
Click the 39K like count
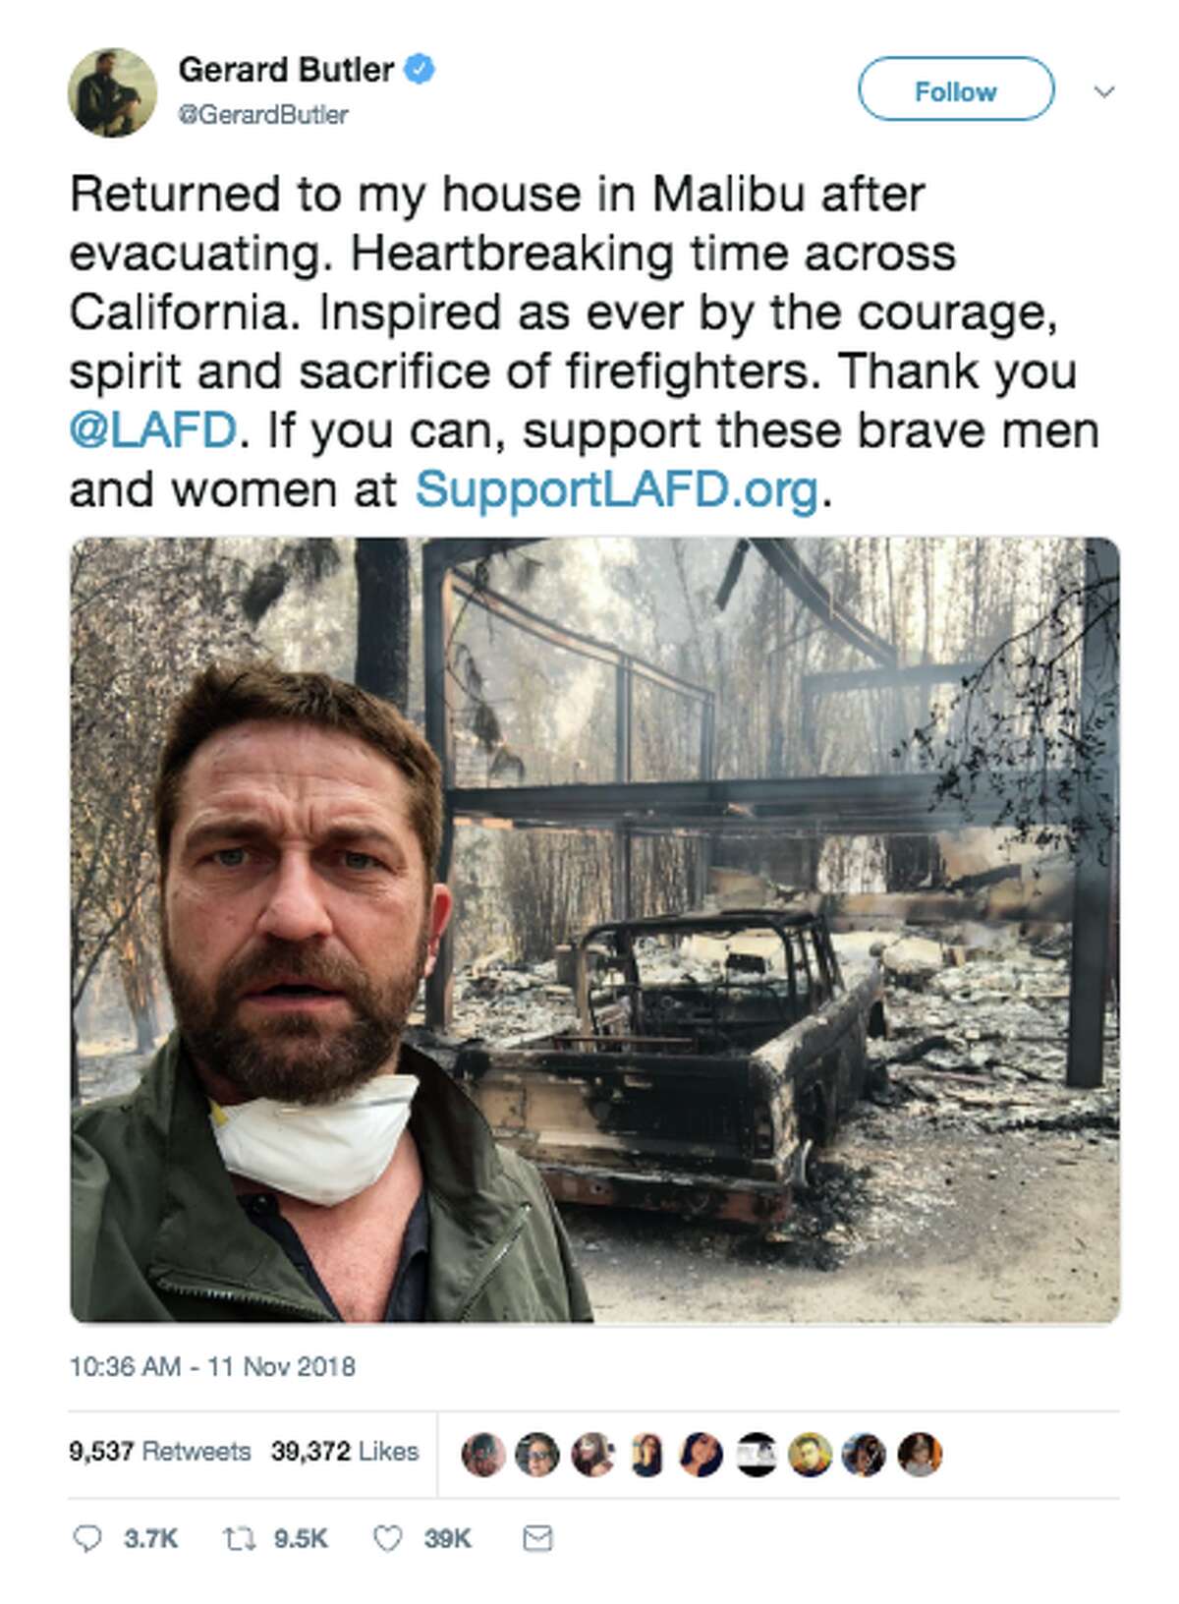pyautogui.click(x=448, y=1538)
